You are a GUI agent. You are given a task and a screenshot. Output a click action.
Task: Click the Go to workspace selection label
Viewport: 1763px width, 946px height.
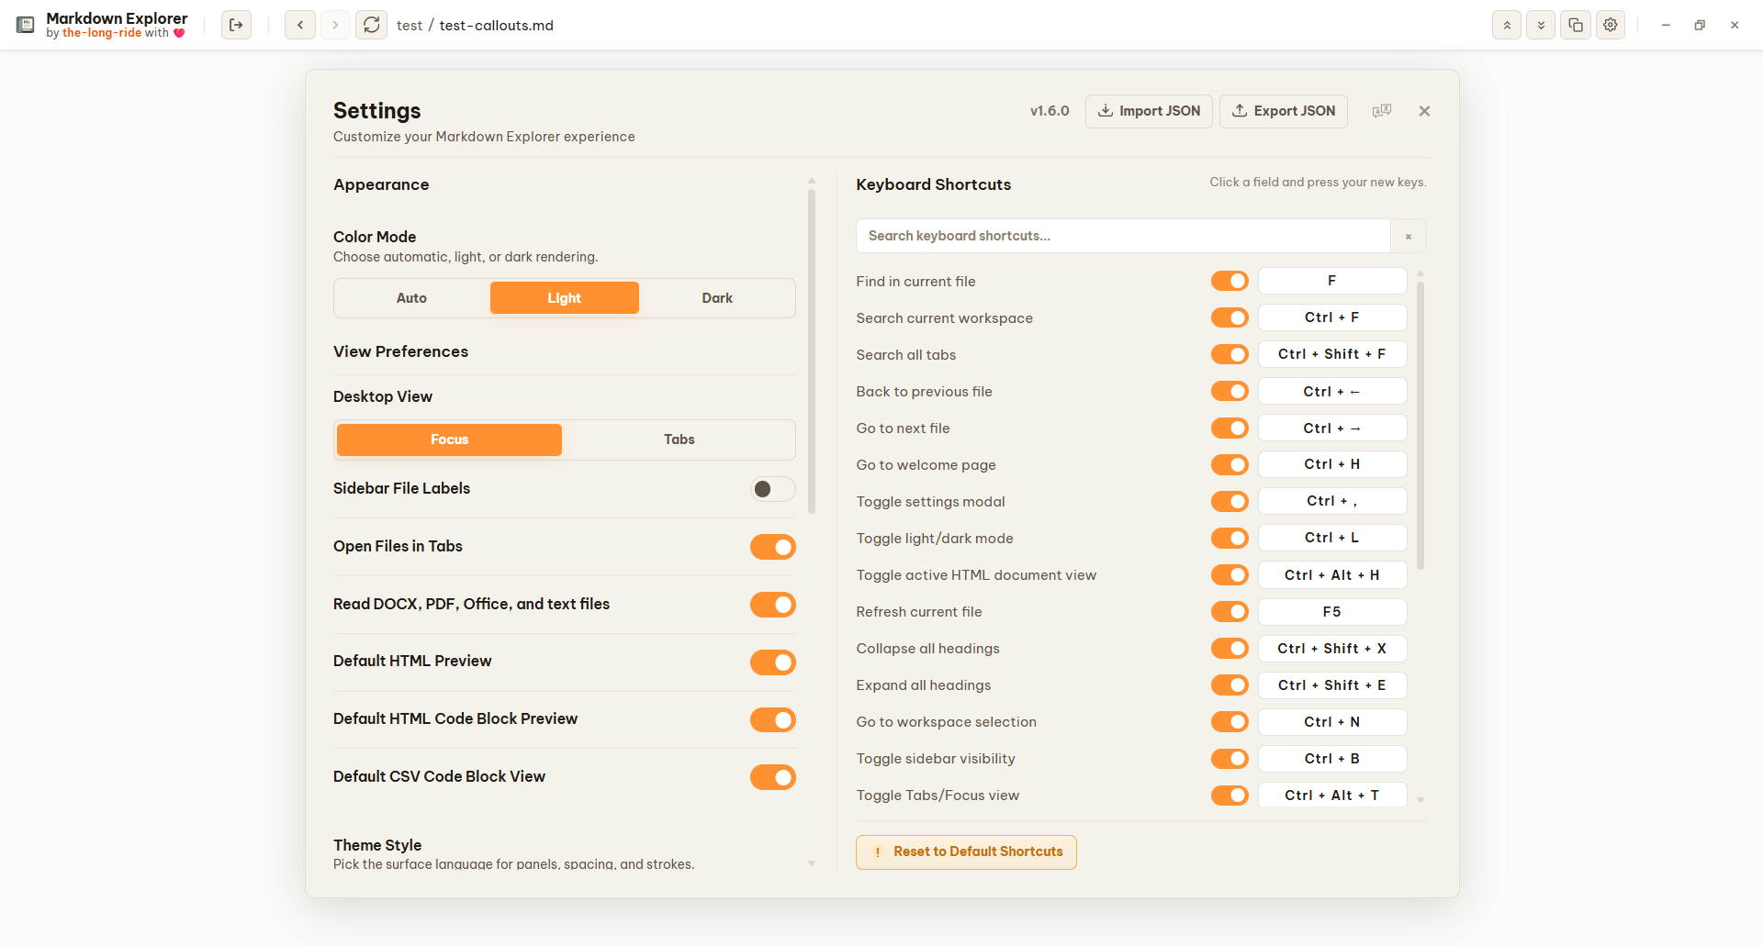[x=947, y=722]
